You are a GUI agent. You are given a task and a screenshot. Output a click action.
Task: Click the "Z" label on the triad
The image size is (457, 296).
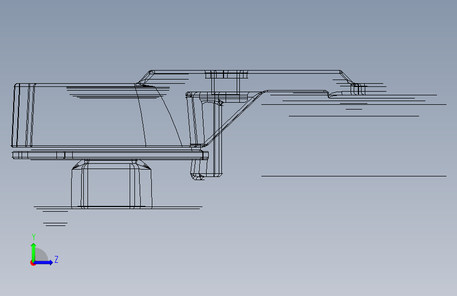point(56,259)
